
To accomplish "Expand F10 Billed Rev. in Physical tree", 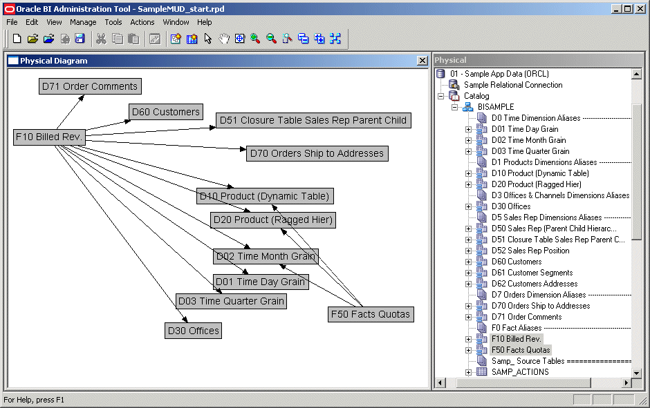I will [x=468, y=339].
